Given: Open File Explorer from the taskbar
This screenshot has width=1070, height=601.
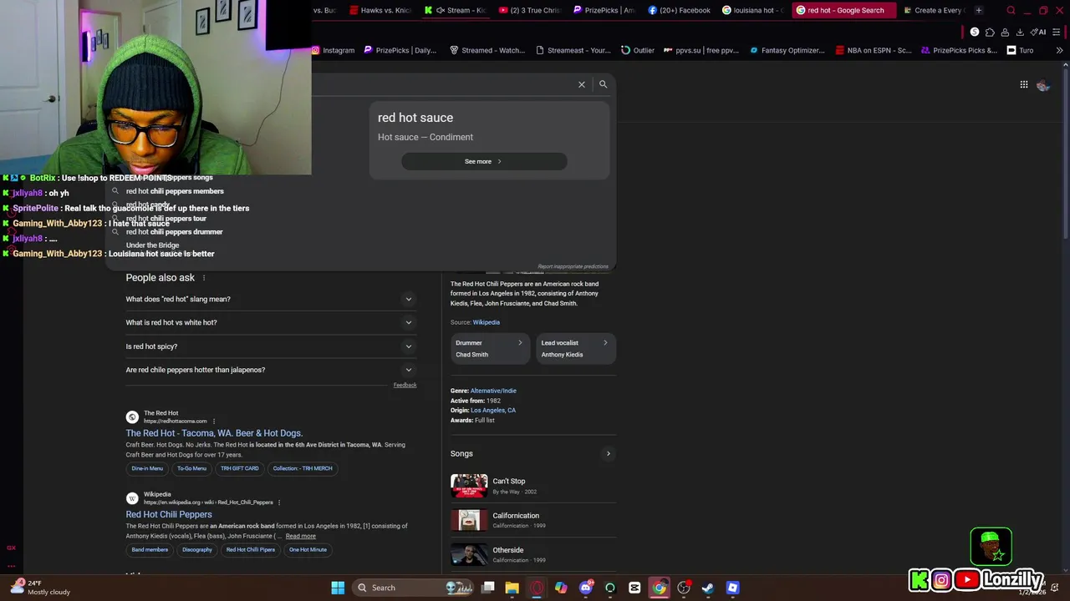Looking at the screenshot, I should click(x=512, y=588).
